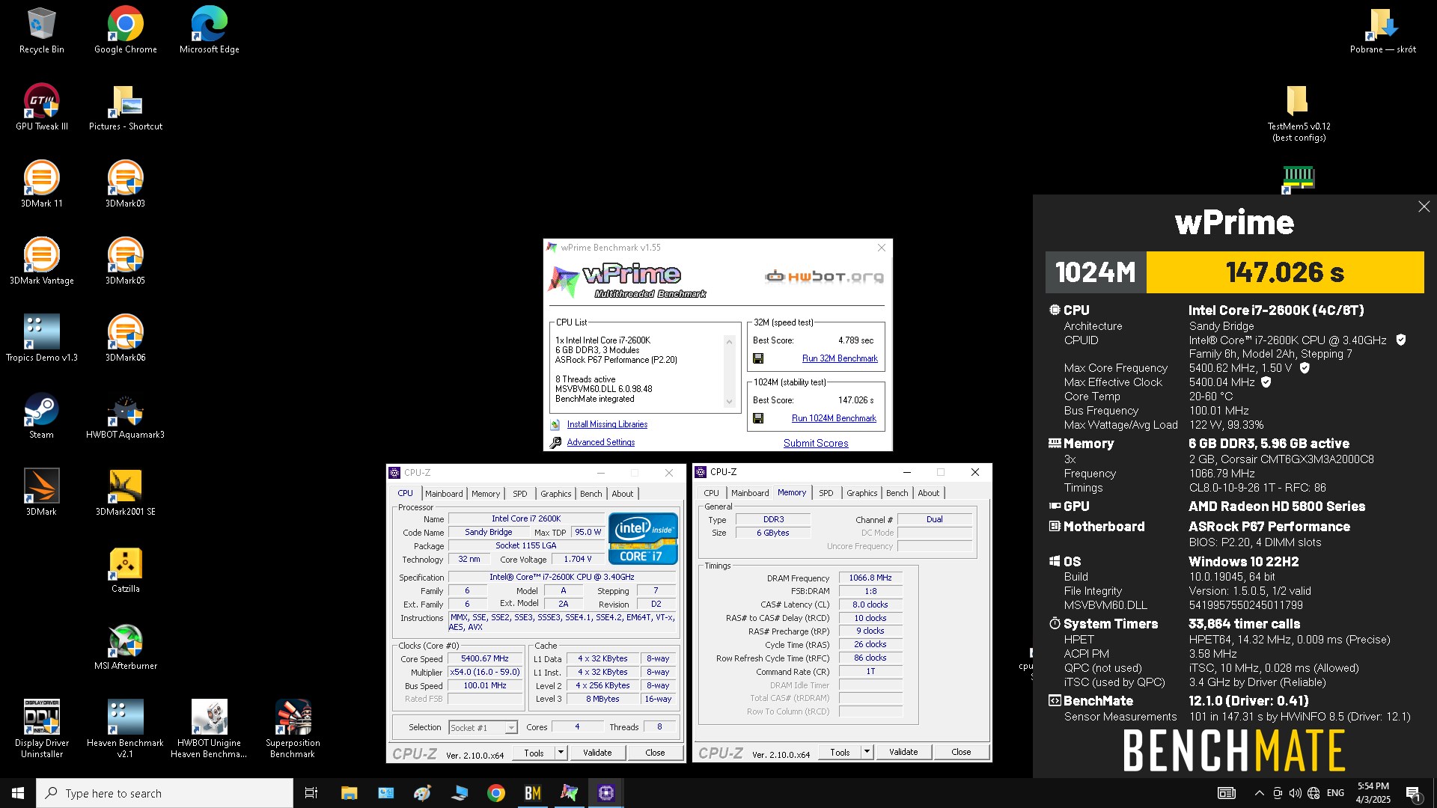The image size is (1437, 808).
Task: Open Pictures - Shortcut desktop icon
Action: (x=125, y=107)
